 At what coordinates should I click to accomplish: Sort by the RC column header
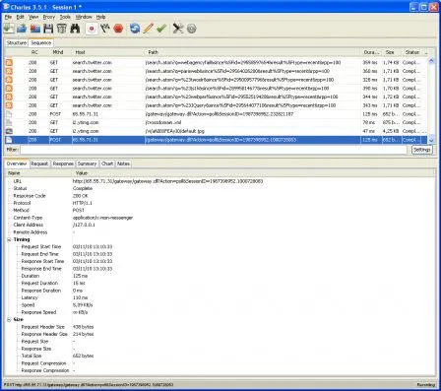pyautogui.click(x=34, y=52)
